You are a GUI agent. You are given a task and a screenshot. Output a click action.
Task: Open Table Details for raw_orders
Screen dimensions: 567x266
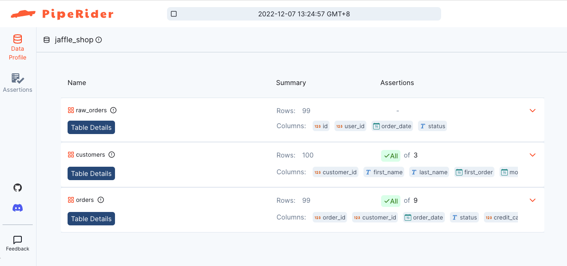pyautogui.click(x=91, y=127)
